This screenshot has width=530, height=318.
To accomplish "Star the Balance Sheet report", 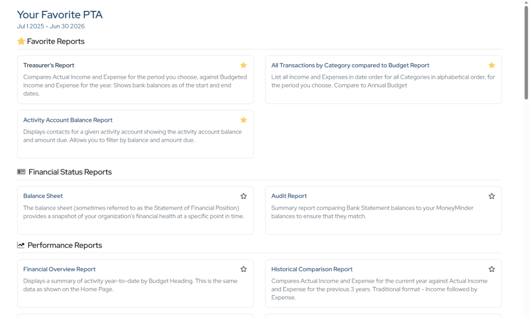I will [x=243, y=196].
